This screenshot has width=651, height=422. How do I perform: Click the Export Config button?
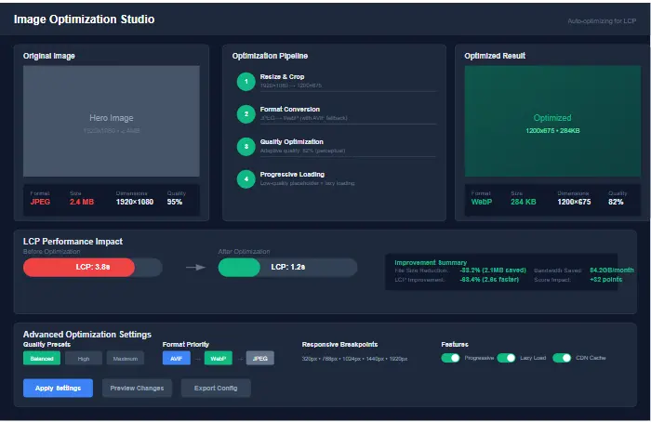pos(216,388)
